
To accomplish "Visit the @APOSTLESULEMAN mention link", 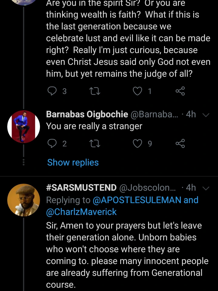I will click(x=145, y=200).
